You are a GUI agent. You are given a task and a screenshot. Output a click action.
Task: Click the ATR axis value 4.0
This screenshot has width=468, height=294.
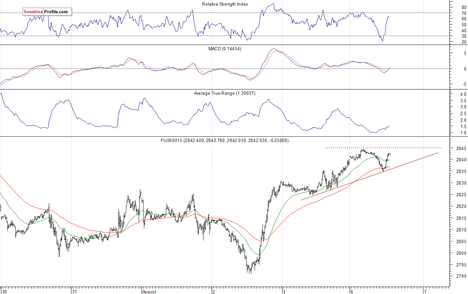[x=463, y=94]
